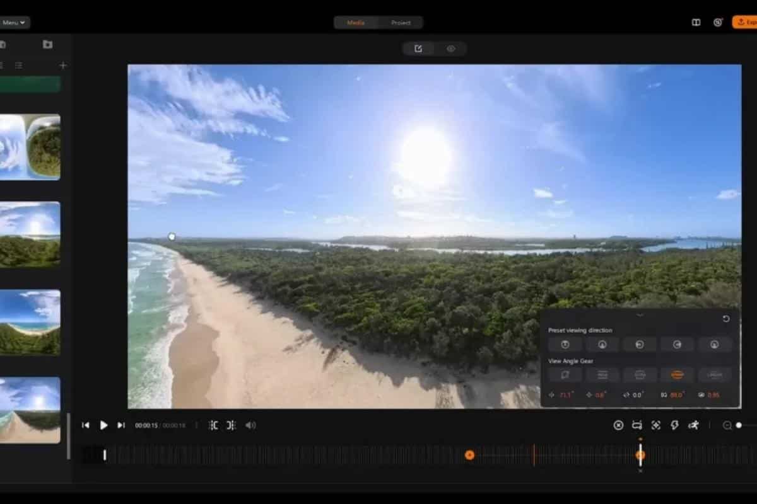
Task: Add new media with the plus button
Action: coord(62,64)
